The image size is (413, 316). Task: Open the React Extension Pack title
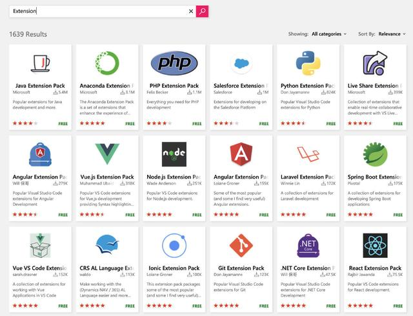tap(375, 268)
